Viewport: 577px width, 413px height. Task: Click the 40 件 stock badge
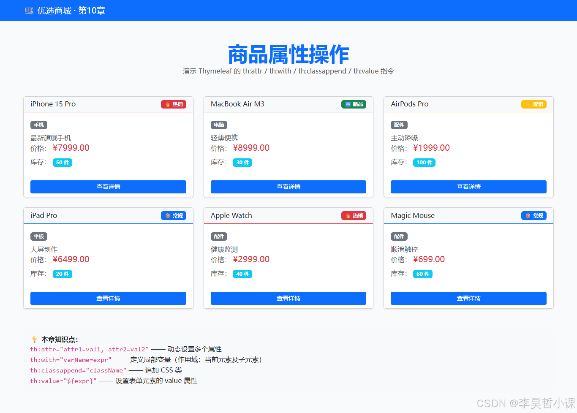click(x=242, y=274)
